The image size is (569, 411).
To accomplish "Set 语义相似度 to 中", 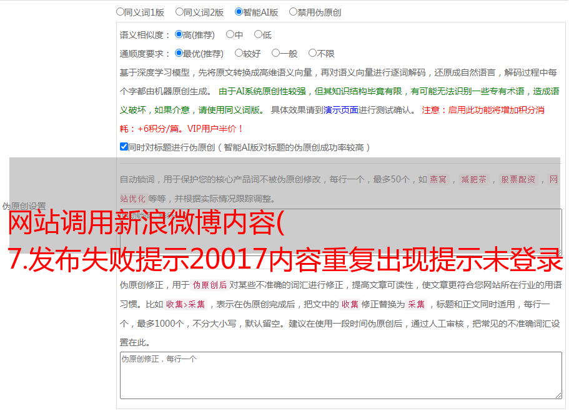I will tap(230, 34).
